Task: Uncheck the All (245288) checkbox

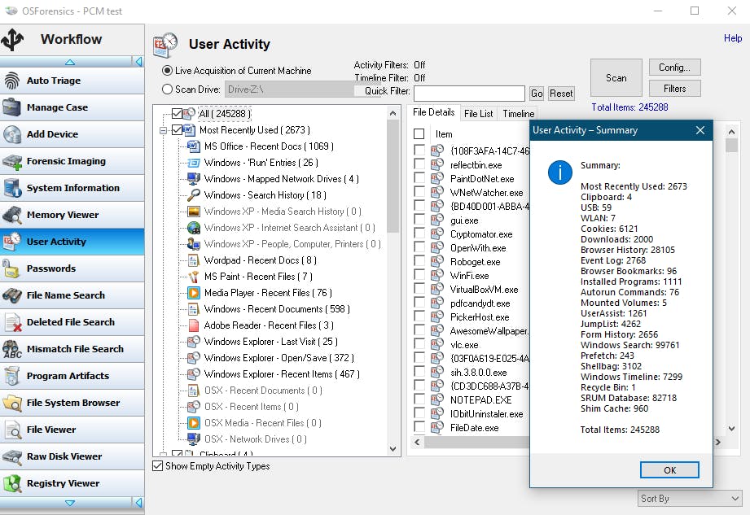Action: pyautogui.click(x=177, y=113)
